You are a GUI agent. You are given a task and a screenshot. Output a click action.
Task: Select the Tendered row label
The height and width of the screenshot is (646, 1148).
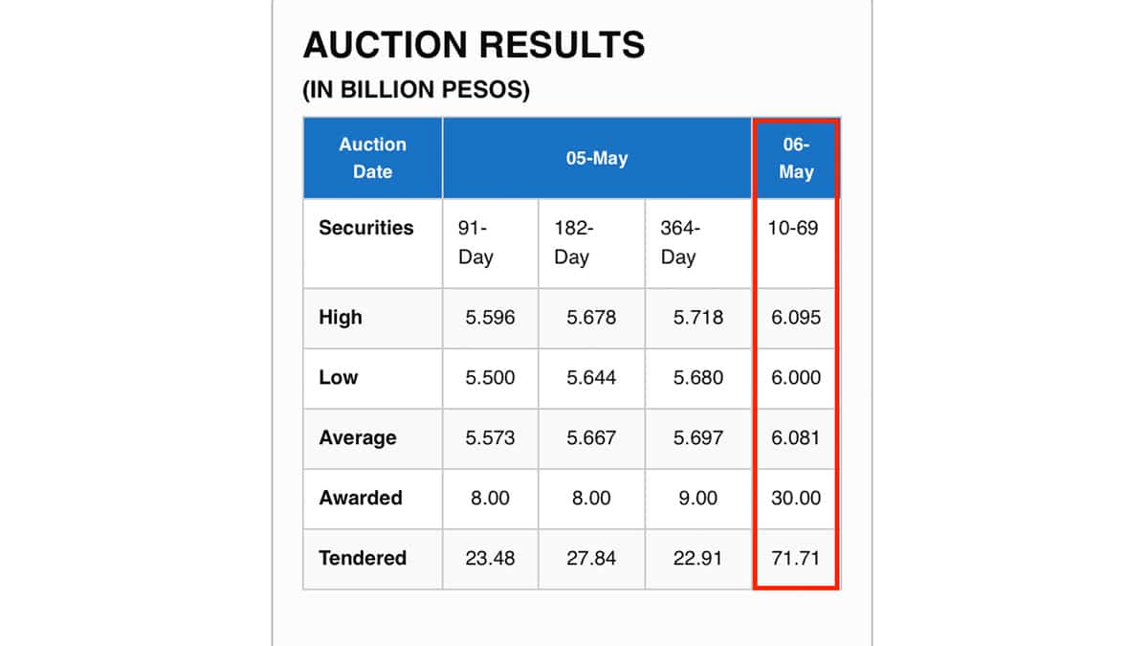pos(363,558)
